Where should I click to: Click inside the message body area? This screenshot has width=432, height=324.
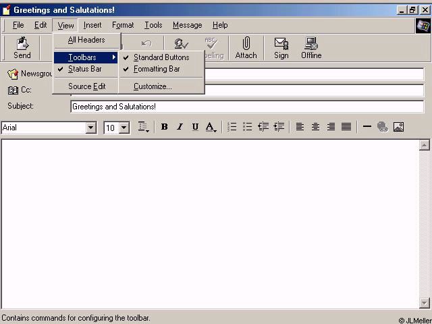coord(211,224)
